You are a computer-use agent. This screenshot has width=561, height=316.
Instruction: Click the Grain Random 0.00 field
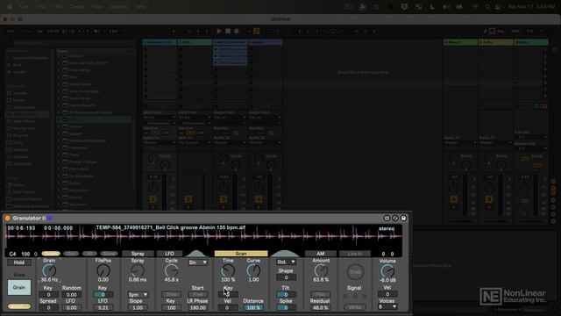72,295
